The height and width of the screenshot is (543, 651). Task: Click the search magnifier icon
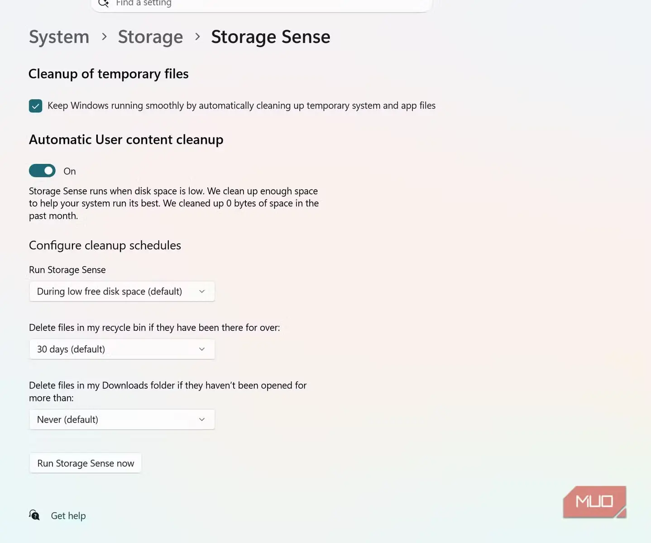tap(103, 3)
